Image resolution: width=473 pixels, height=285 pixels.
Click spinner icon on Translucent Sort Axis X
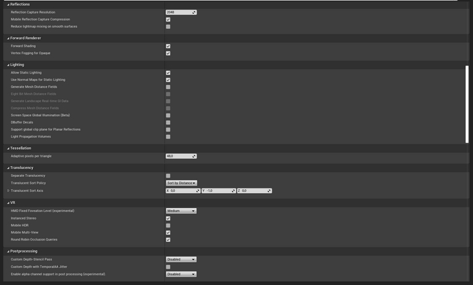tap(198, 191)
